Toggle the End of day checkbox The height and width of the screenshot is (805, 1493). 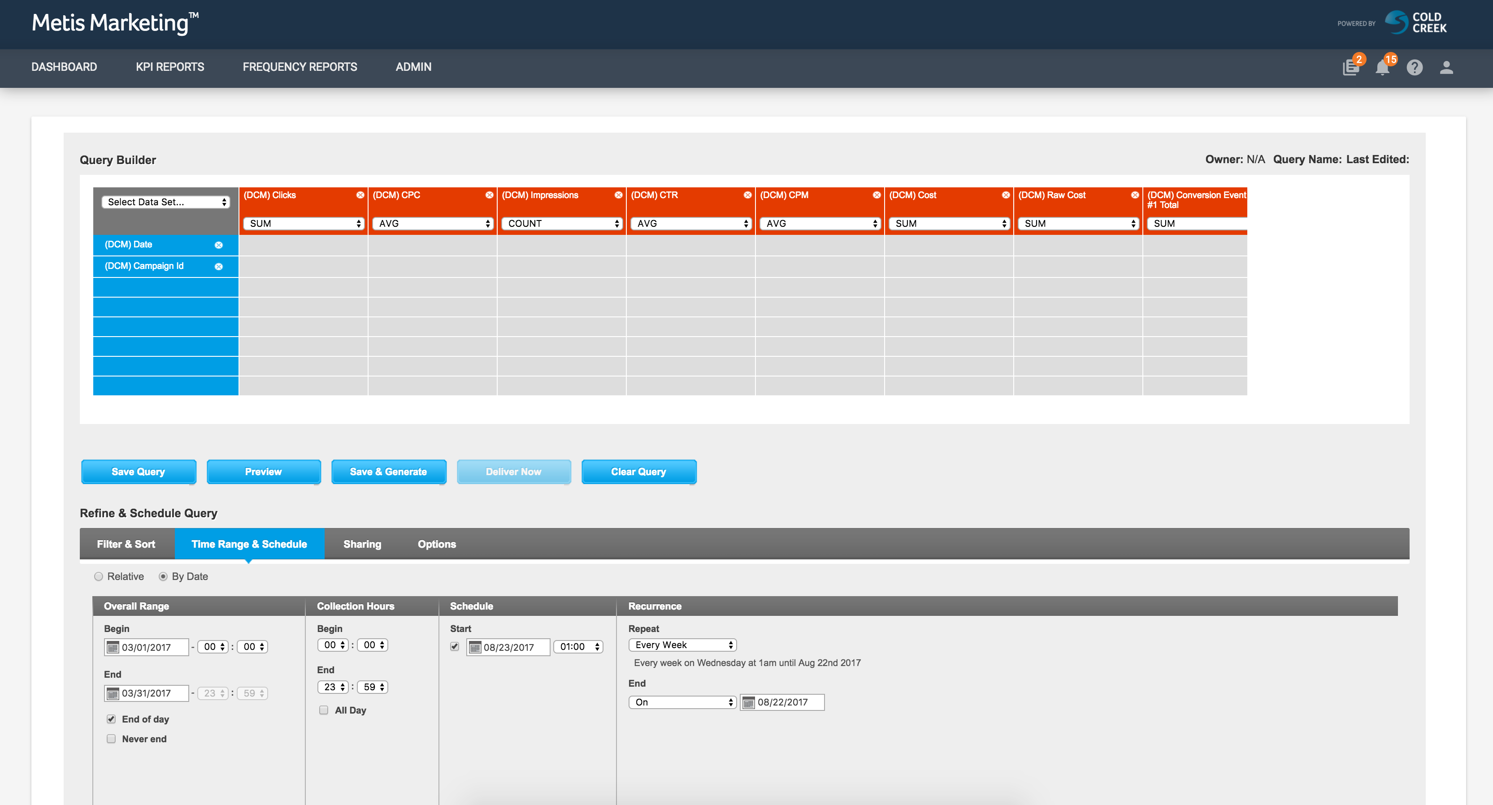coord(111,719)
